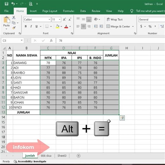The width and height of the screenshot is (165, 165).
Task: Open the underline style dropdown arrow
Action: coord(41,26)
